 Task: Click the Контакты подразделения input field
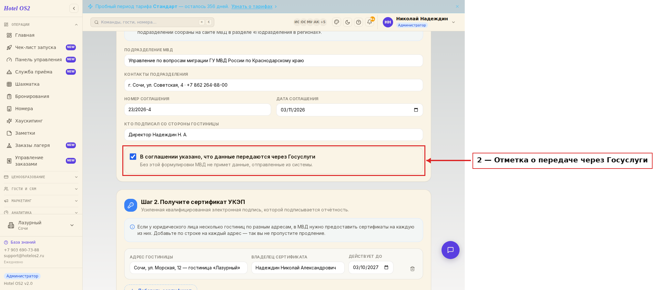274,85
